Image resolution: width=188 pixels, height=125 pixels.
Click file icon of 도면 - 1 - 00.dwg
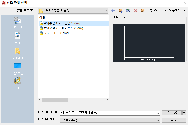point(41,33)
